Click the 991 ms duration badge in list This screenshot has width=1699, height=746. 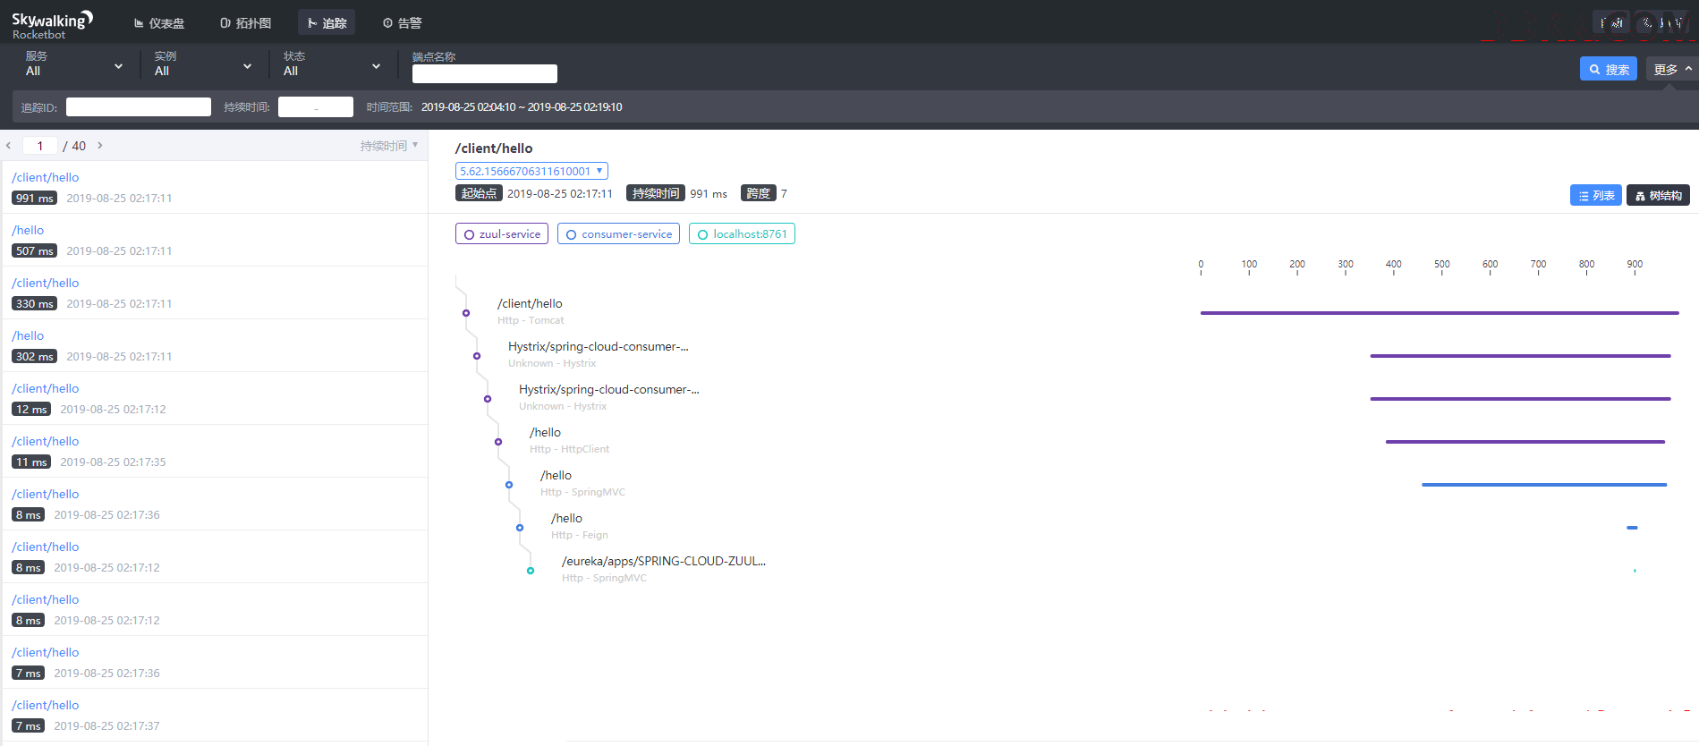coord(34,199)
